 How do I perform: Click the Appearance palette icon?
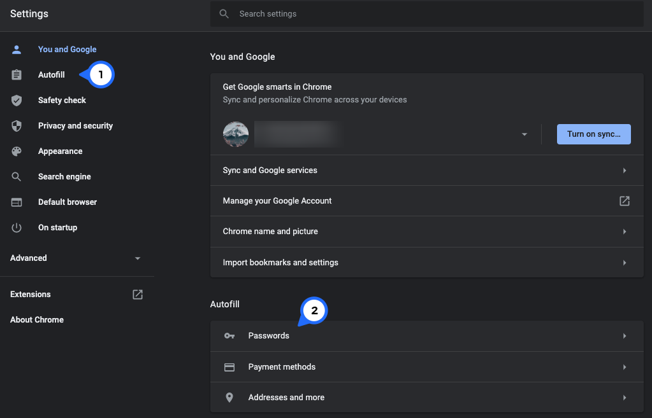(17, 151)
